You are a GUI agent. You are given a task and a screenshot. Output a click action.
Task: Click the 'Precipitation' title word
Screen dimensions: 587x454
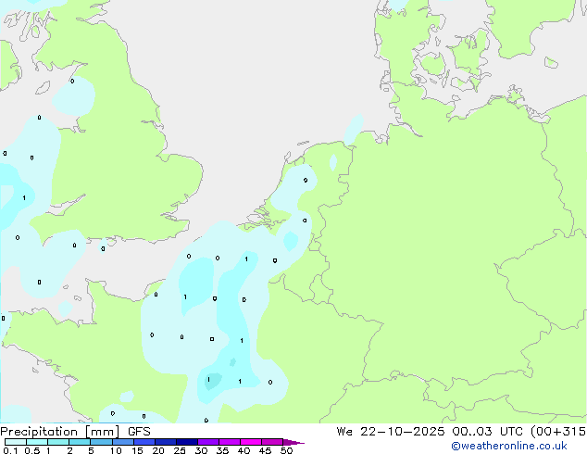pos(39,432)
